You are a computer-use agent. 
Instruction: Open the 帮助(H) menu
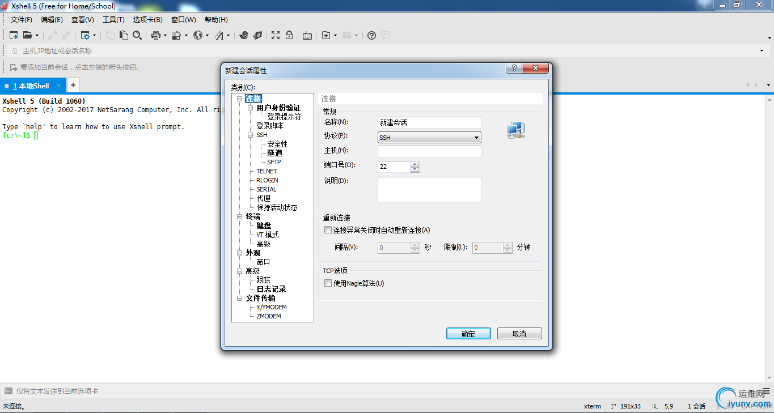(x=216, y=20)
